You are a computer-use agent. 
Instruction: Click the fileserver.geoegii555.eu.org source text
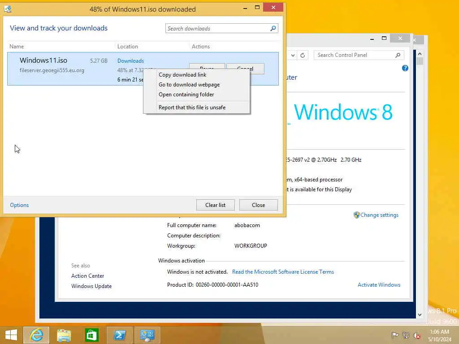coord(52,70)
